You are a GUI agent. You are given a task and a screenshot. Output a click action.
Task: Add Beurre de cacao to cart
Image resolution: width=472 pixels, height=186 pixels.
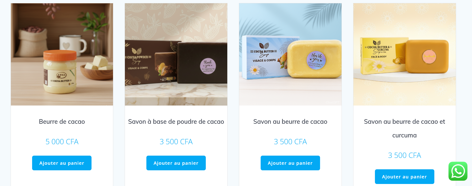pyautogui.click(x=62, y=163)
